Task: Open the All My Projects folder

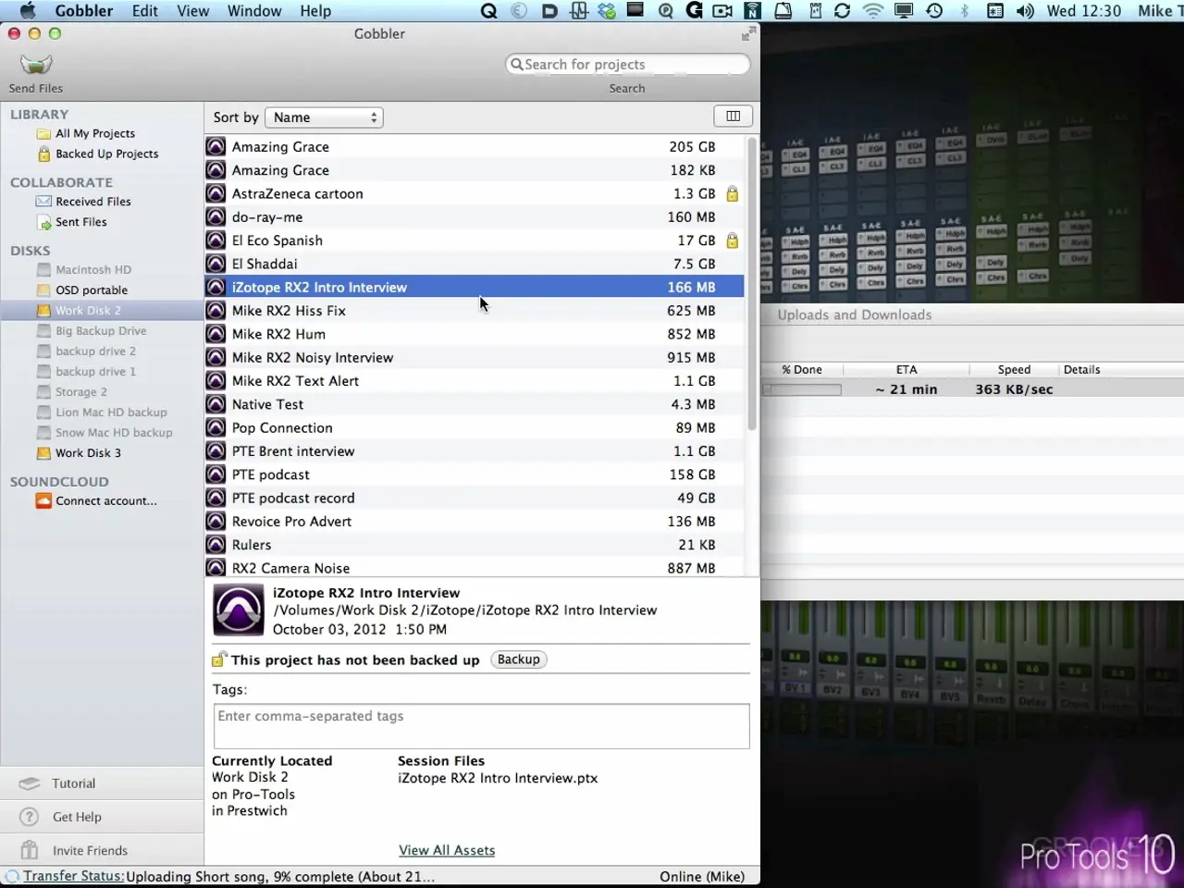Action: (x=94, y=133)
